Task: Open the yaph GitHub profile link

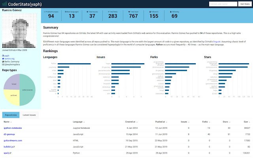Action: click(x=7, y=56)
